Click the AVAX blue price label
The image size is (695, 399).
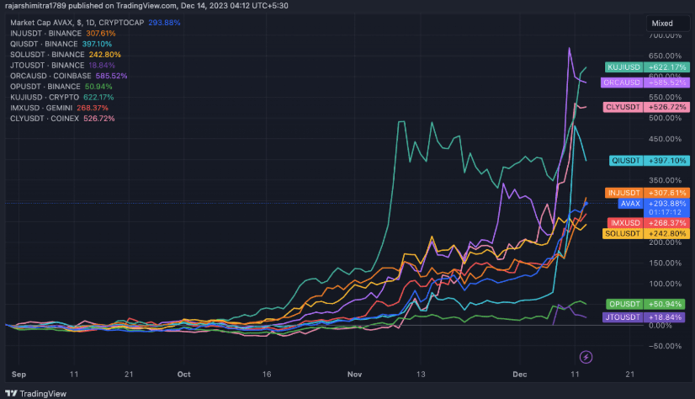point(630,203)
